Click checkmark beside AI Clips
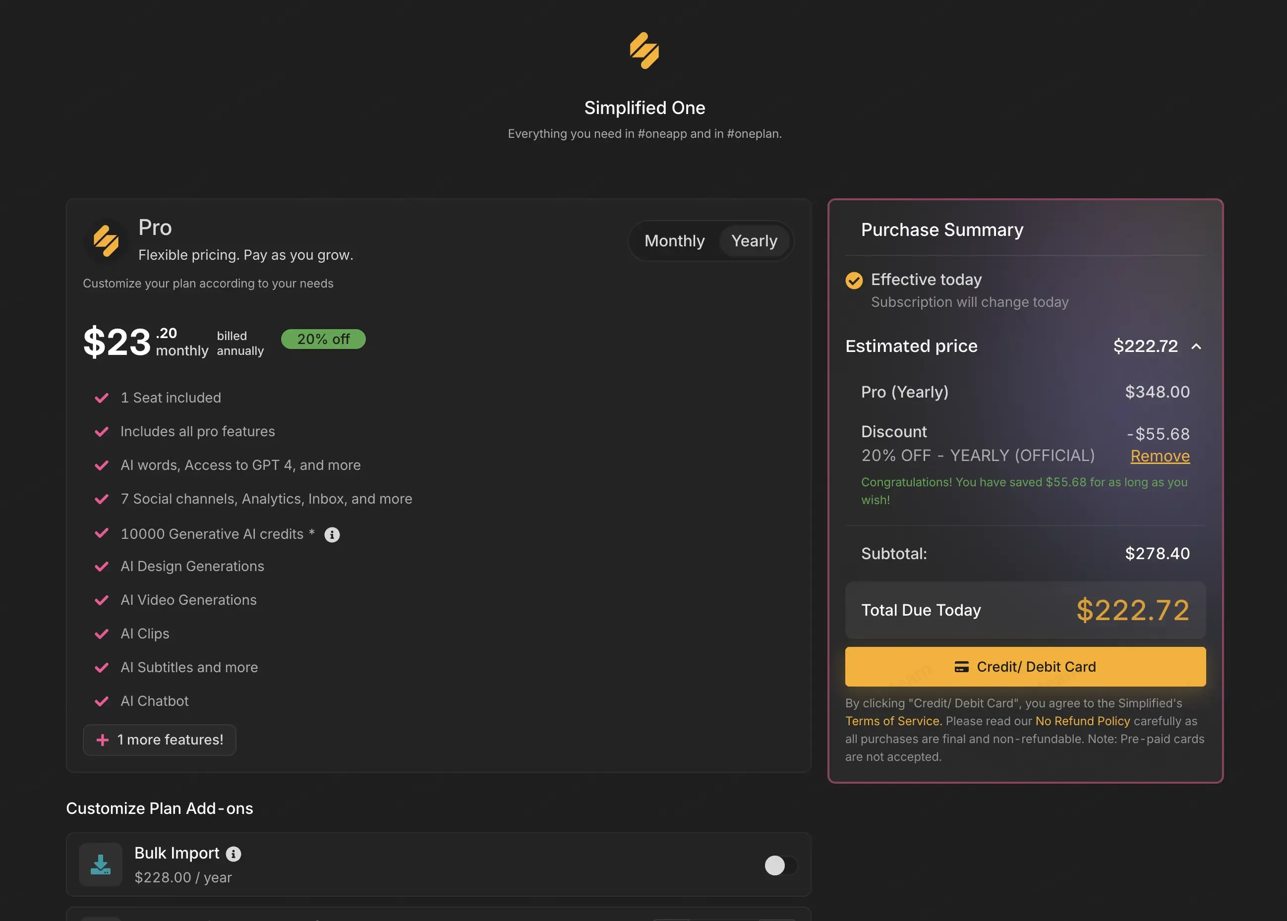The image size is (1287, 921). (102, 634)
